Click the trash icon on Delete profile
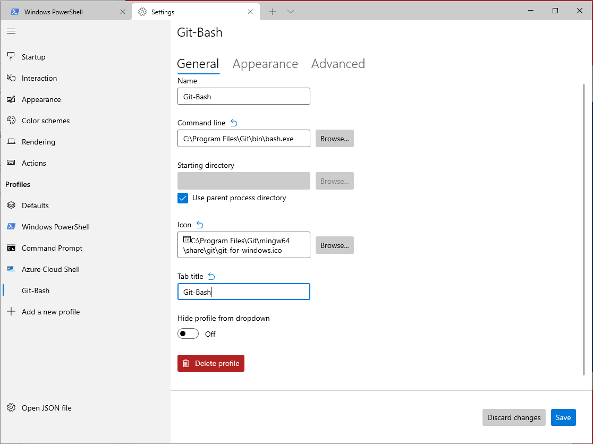Screen dimensions: 593x444 coord(185,363)
